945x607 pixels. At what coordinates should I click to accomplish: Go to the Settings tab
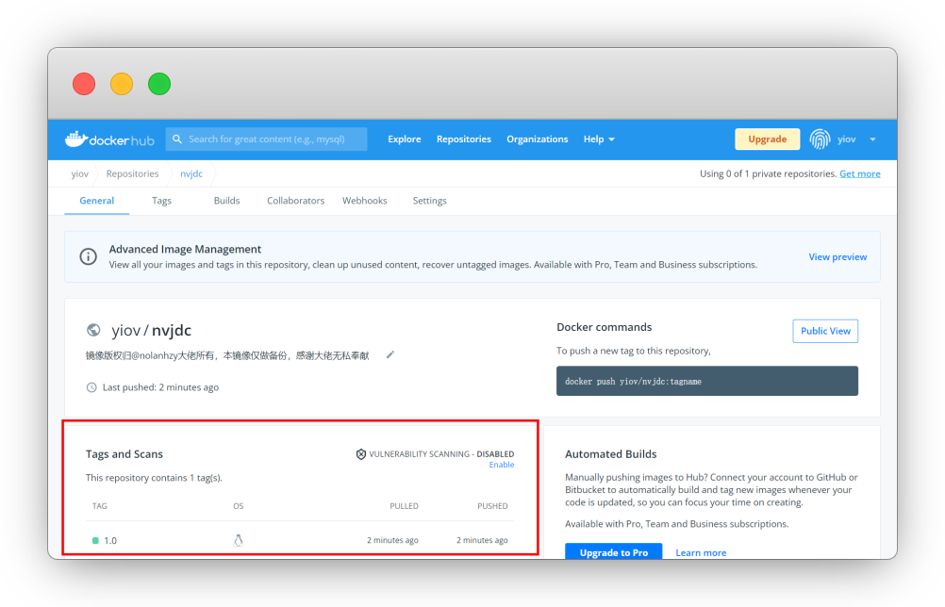coord(429,201)
